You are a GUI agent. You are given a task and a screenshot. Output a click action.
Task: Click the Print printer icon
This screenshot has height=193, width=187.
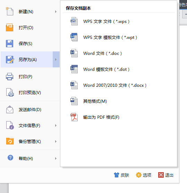[9, 76]
